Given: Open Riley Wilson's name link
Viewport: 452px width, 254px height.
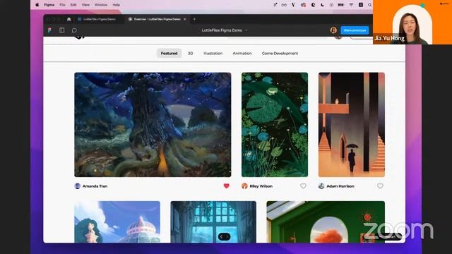Looking at the screenshot, I should (261, 186).
